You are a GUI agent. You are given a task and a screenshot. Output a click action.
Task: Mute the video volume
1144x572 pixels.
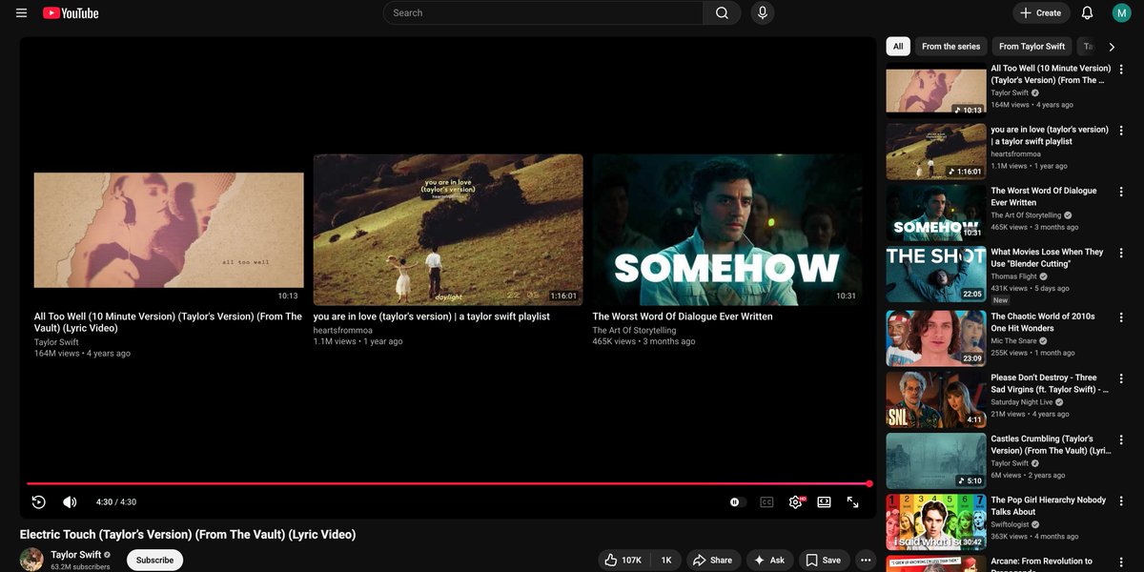[70, 502]
